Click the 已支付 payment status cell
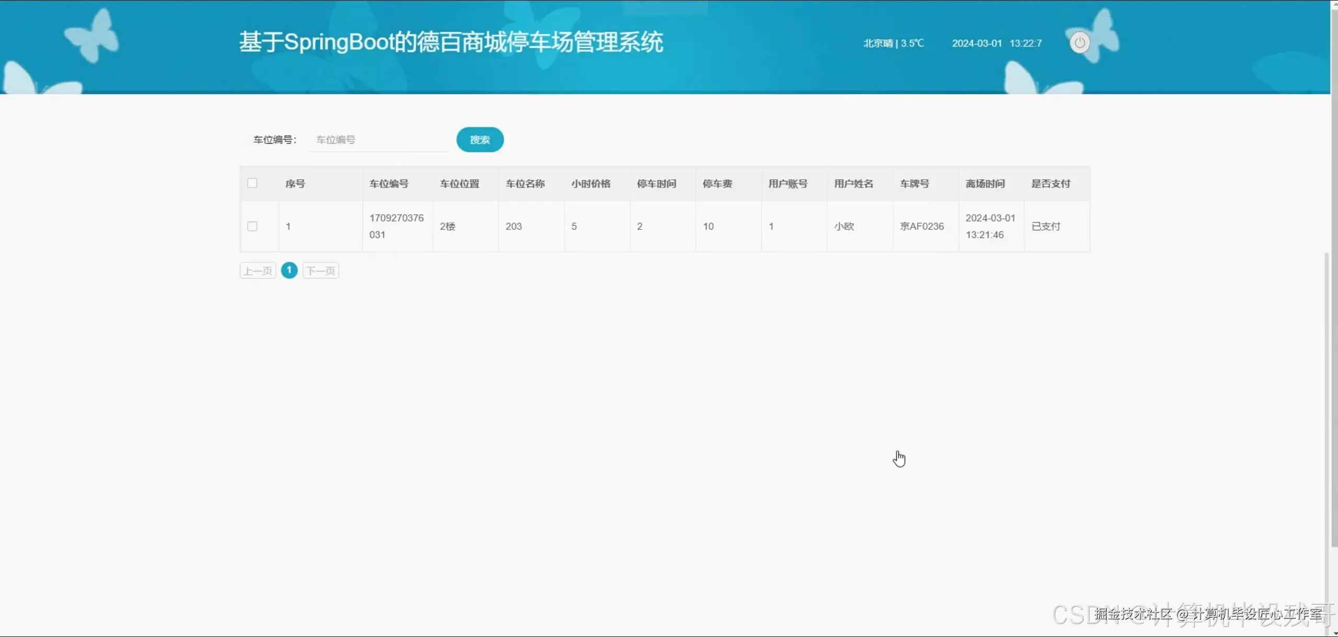Image resolution: width=1338 pixels, height=637 pixels. 1045,226
